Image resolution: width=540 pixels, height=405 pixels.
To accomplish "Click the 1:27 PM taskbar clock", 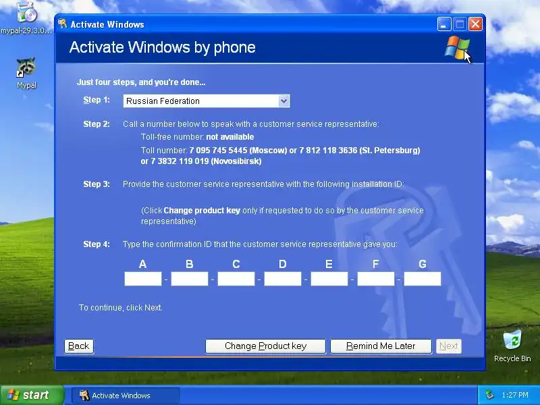I will (515, 395).
